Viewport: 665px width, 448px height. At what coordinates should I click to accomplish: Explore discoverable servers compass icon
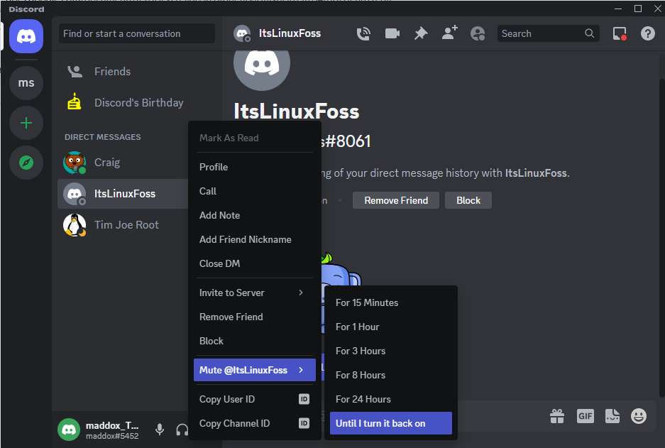pos(26,163)
